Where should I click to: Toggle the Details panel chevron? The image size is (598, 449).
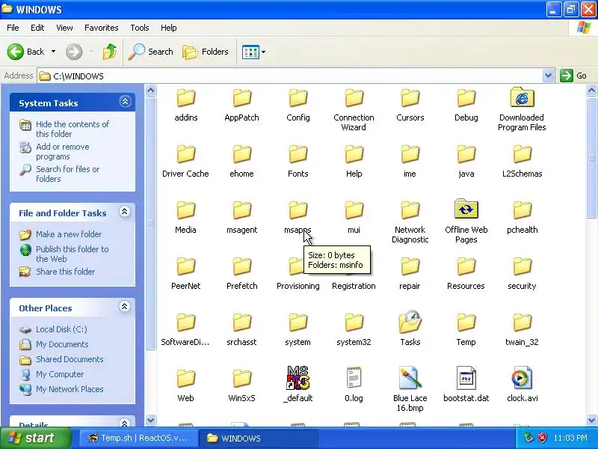pos(125,422)
